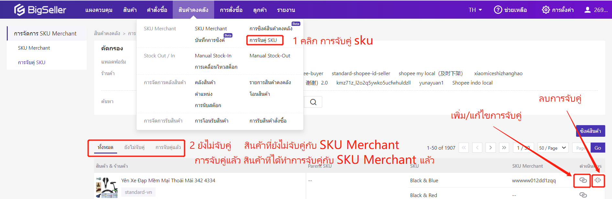Click the BigSeller logo

40,10
